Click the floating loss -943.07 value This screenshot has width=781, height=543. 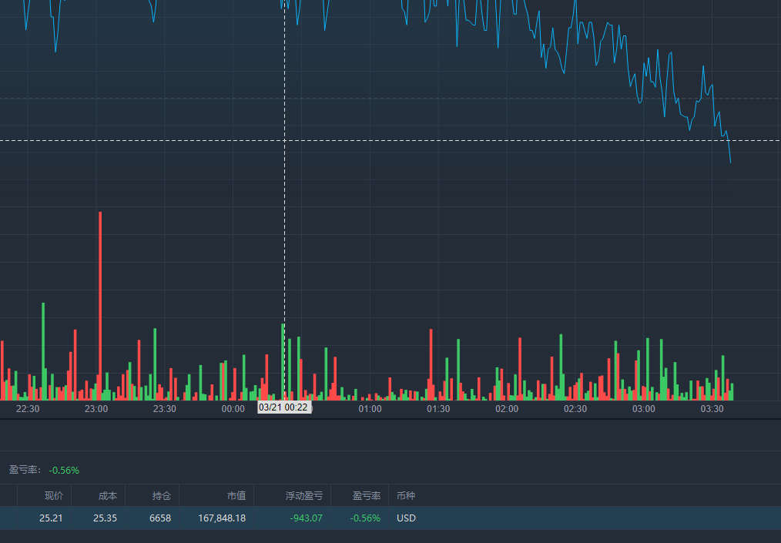(306, 518)
